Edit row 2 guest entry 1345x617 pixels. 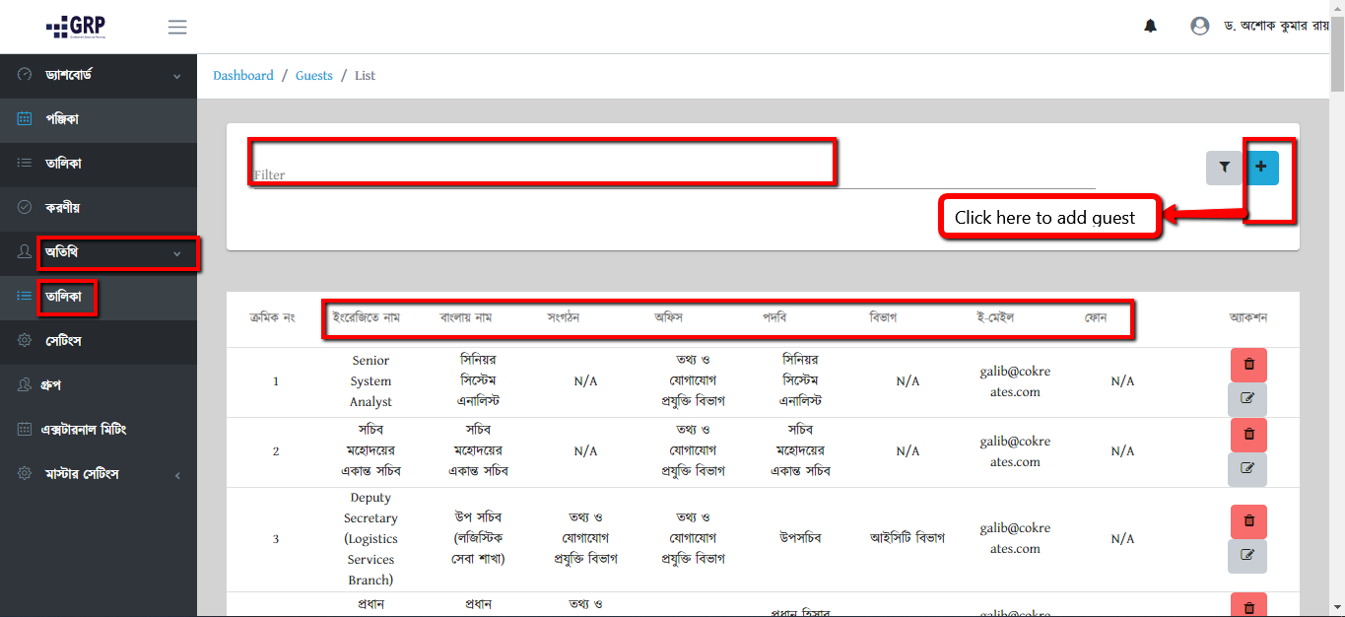[1248, 469]
